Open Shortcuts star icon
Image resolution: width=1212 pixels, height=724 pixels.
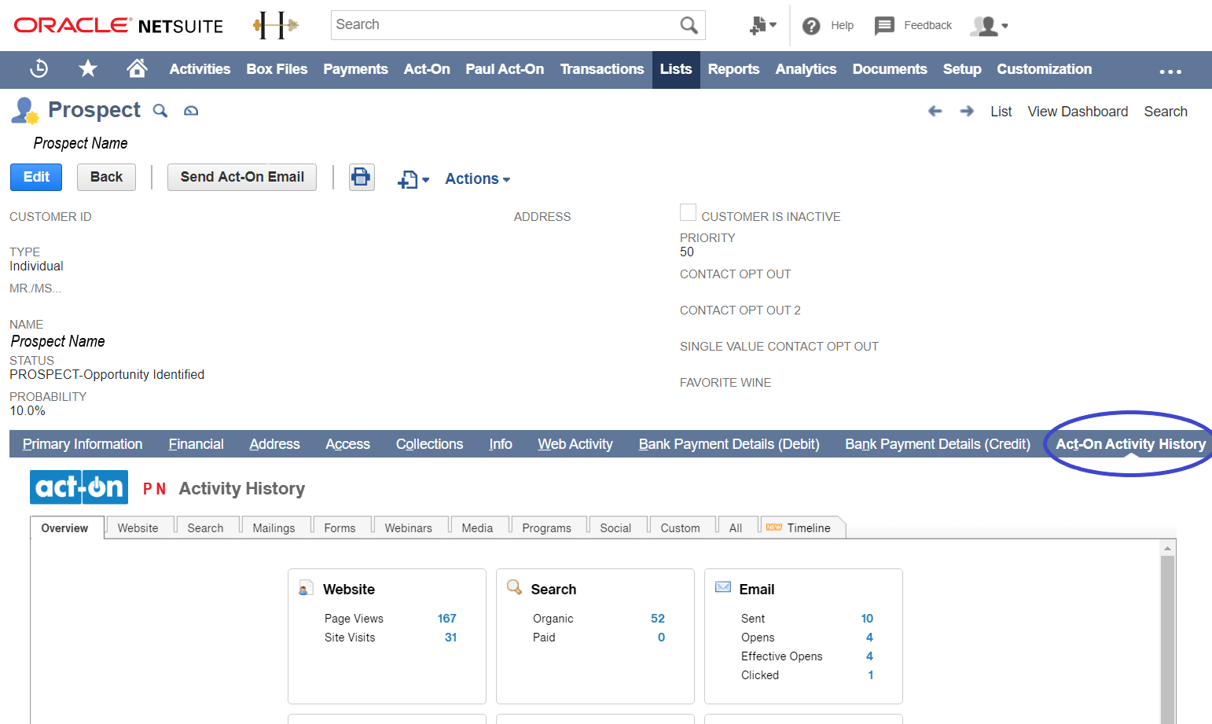[88, 69]
